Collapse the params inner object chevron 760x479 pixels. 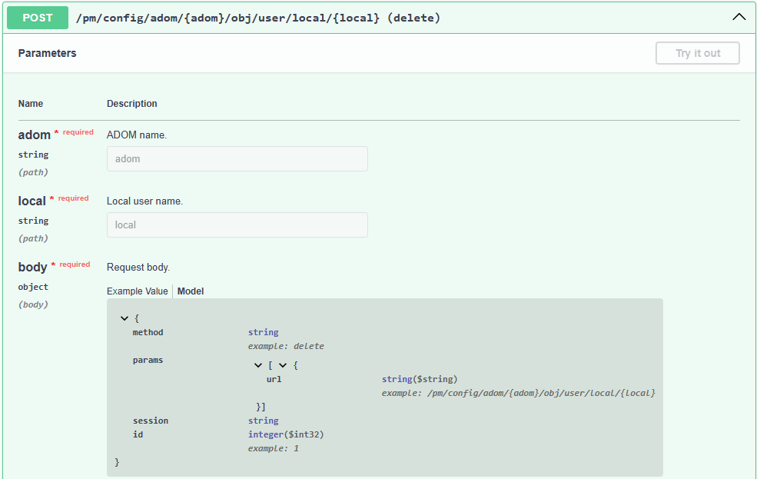tap(283, 366)
